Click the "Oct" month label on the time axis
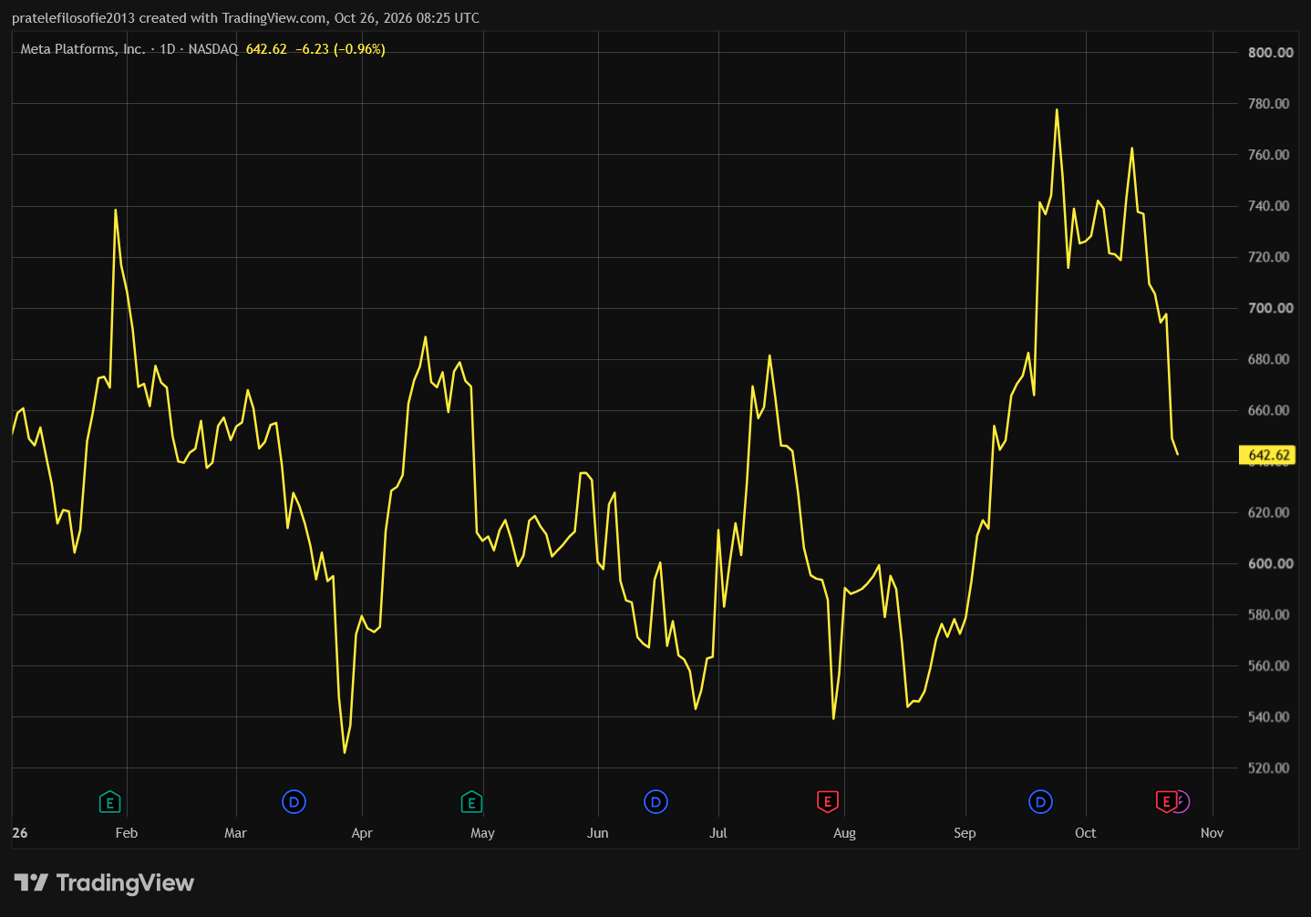Screen dimensions: 1311x917 1085,833
